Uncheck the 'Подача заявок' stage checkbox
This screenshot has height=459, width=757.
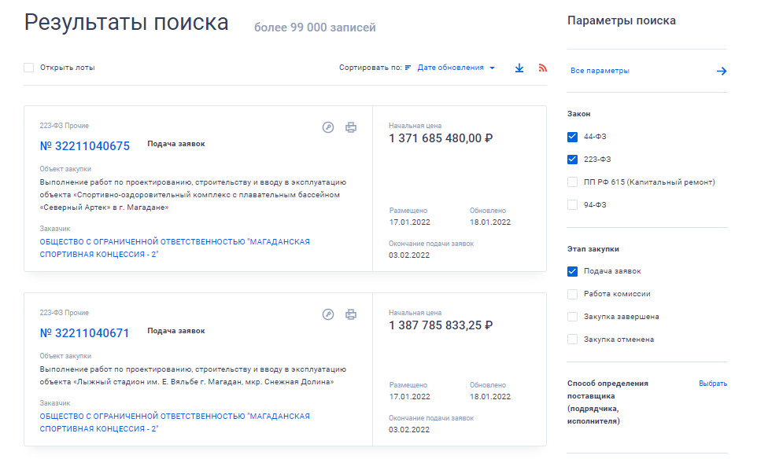coord(573,271)
